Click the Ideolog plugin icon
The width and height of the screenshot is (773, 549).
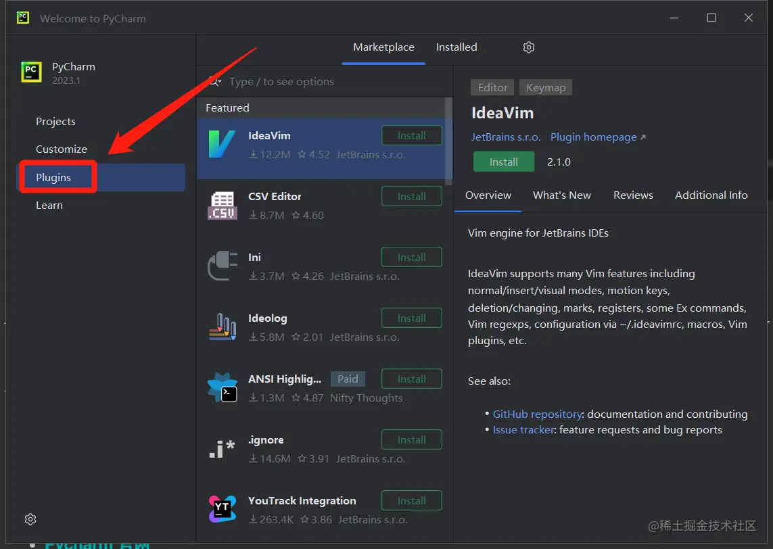coord(222,327)
